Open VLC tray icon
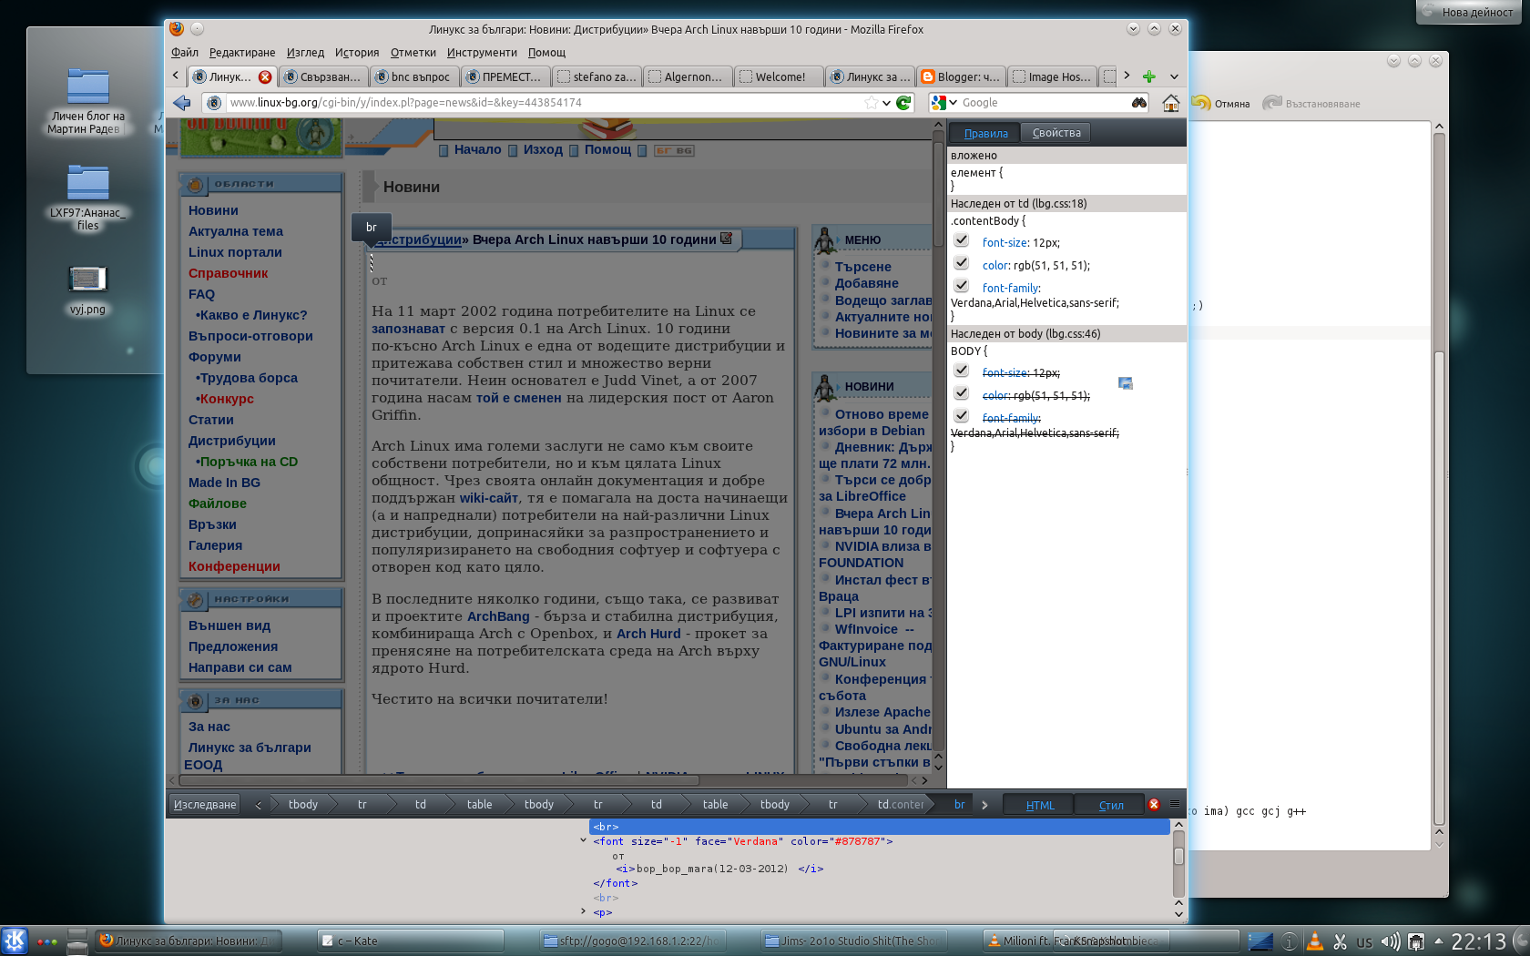1530x956 pixels. [1314, 941]
